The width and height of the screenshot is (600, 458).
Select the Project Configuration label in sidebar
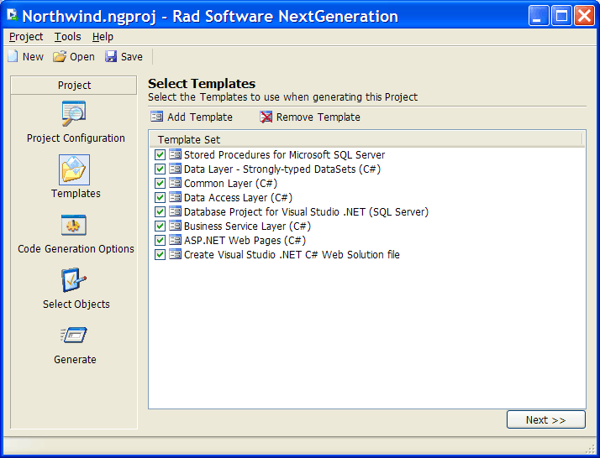[x=76, y=138]
